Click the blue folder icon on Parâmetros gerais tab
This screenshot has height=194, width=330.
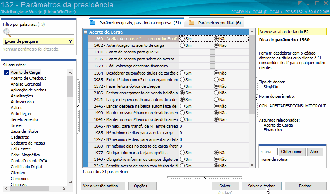point(93,23)
